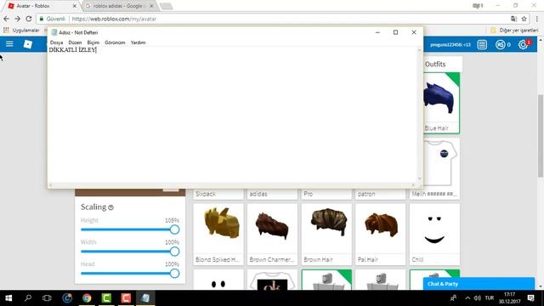Click the Roblox logo home icon

coord(28,44)
